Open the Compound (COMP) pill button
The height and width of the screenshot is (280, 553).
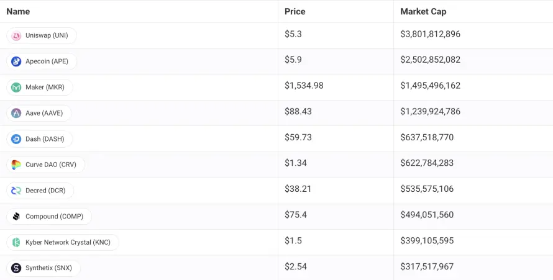coord(49,216)
